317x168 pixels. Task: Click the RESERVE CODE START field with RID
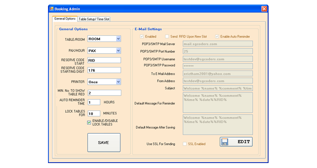click(104, 60)
